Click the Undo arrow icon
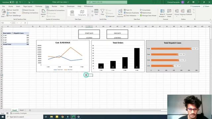This screenshot has height=119, width=212. click(x=20, y=2)
